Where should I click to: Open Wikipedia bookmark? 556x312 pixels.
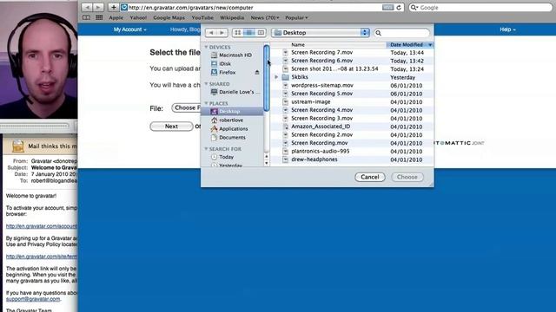pyautogui.click(x=232, y=17)
